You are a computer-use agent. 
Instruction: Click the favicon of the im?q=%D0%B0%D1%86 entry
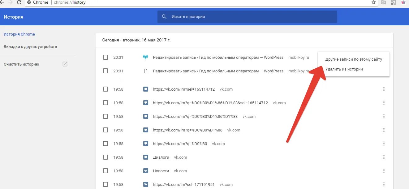pos(146,130)
